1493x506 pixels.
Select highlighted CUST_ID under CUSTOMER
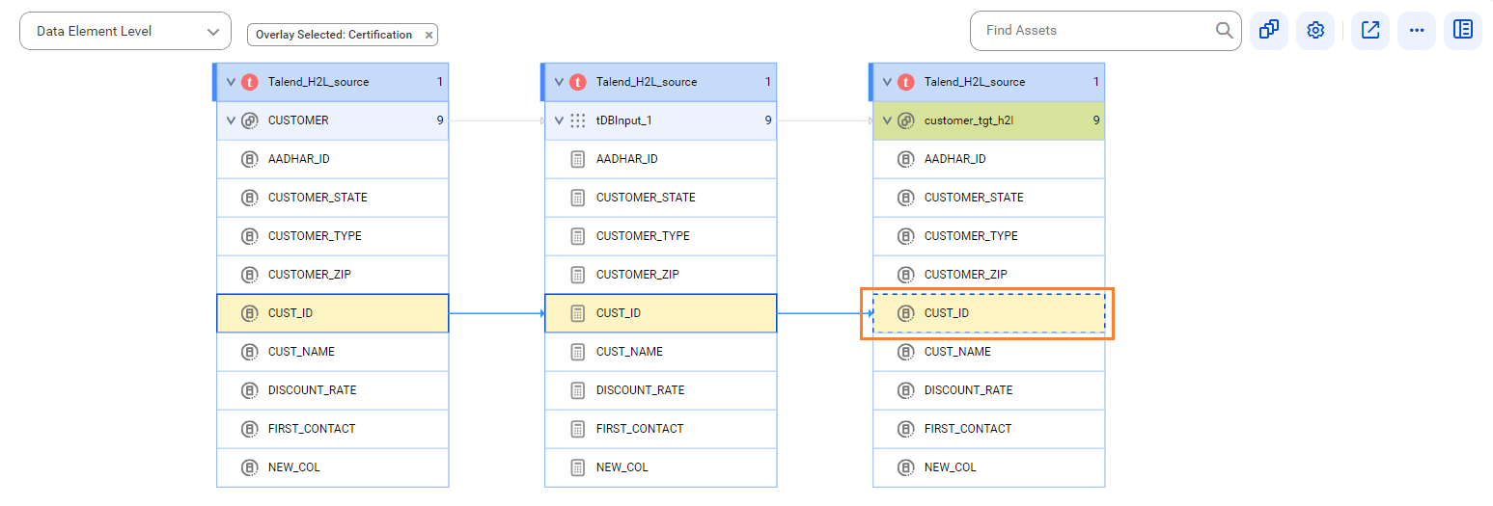click(333, 313)
